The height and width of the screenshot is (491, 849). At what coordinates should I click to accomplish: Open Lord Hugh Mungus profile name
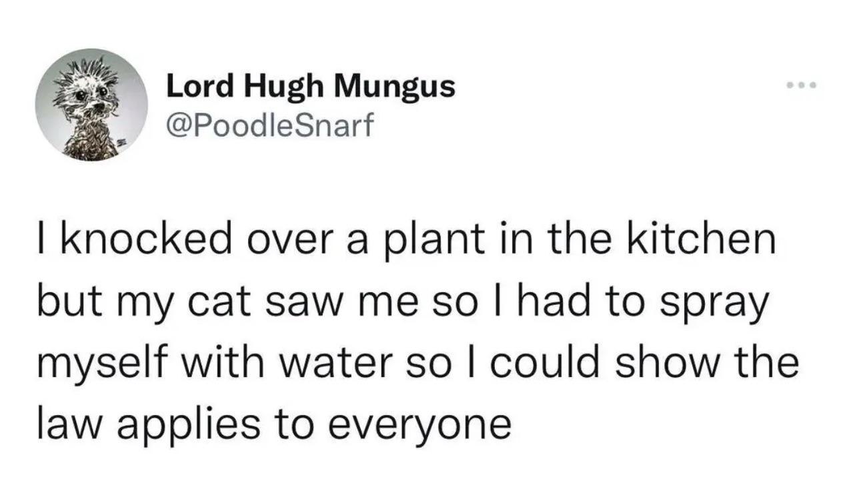click(x=310, y=87)
